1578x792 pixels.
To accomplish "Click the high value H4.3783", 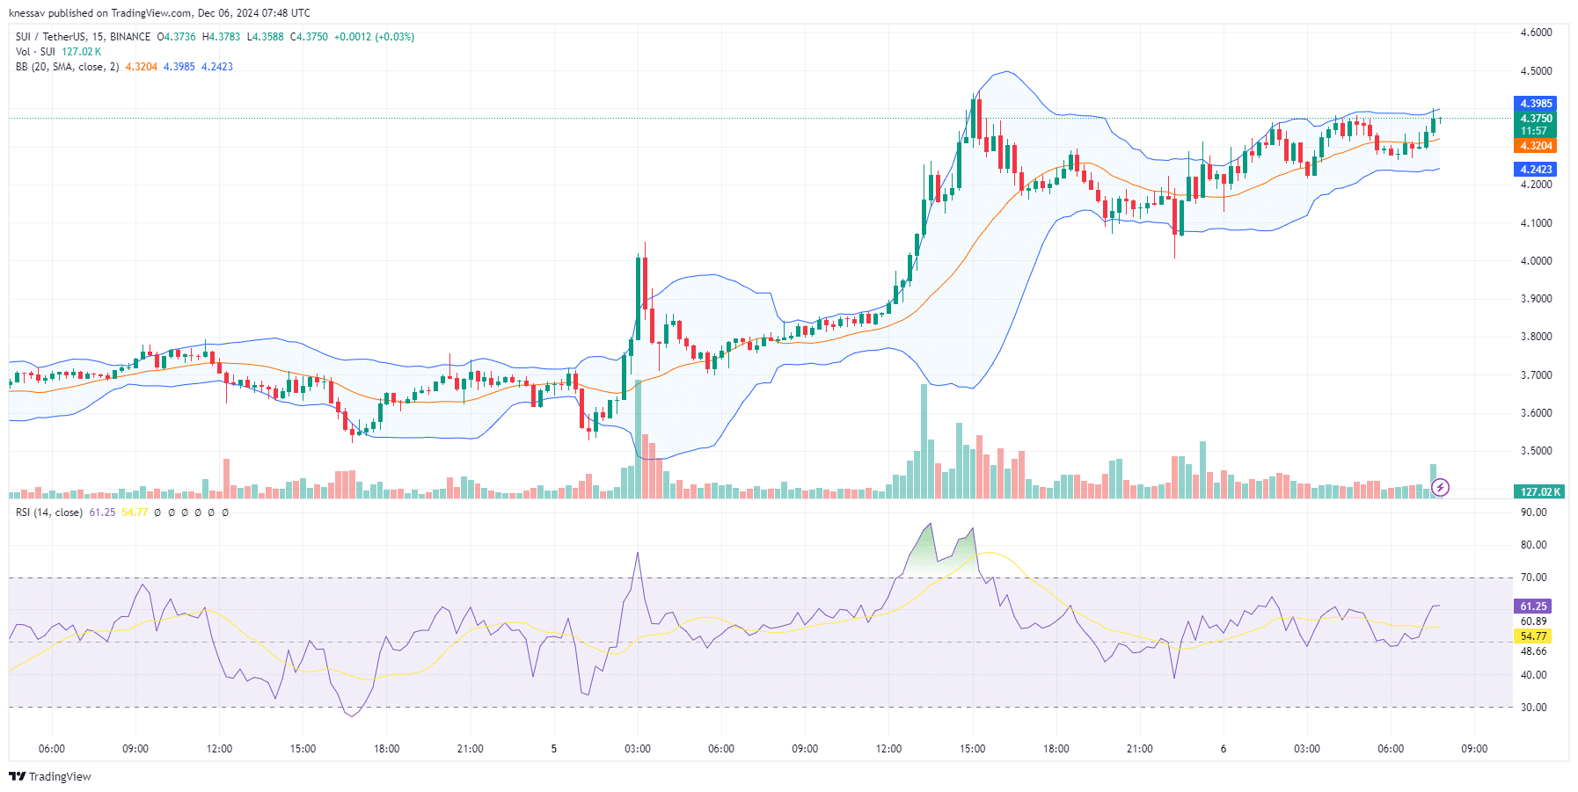I will pos(221,37).
